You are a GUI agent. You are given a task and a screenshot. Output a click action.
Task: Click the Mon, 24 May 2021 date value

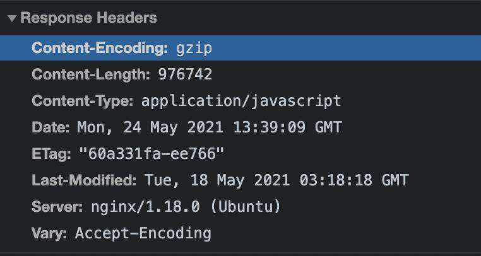point(150,127)
